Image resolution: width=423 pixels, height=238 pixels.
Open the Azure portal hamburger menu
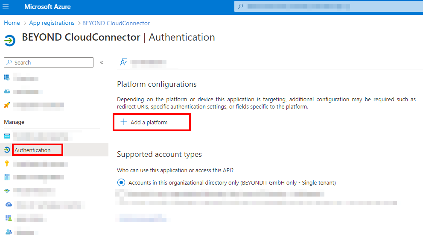6,6
